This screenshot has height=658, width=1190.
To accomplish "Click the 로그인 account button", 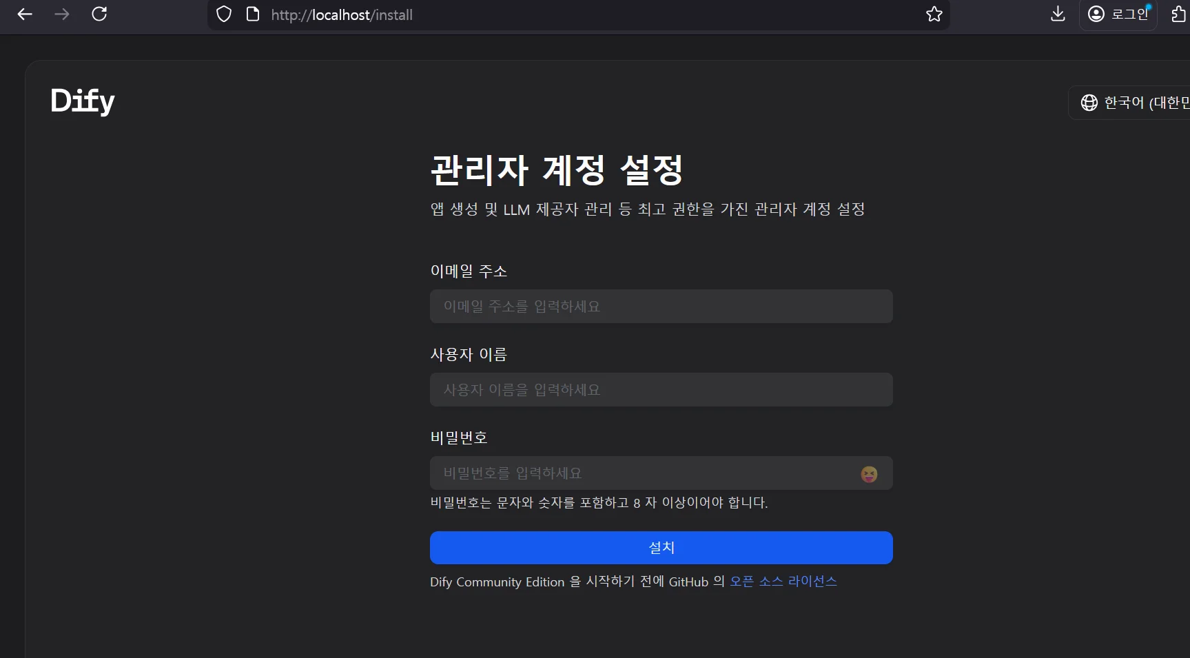I will (1118, 14).
